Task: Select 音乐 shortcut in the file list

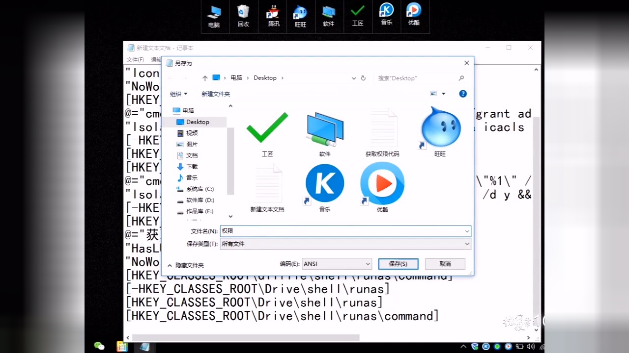Action: [325, 188]
